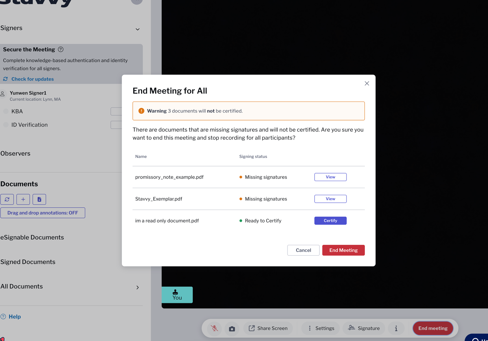Click the info icon in toolbar
This screenshot has width=488, height=341.
pos(396,328)
